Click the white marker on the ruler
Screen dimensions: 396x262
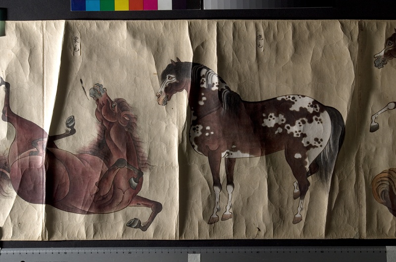tap(194, 258)
